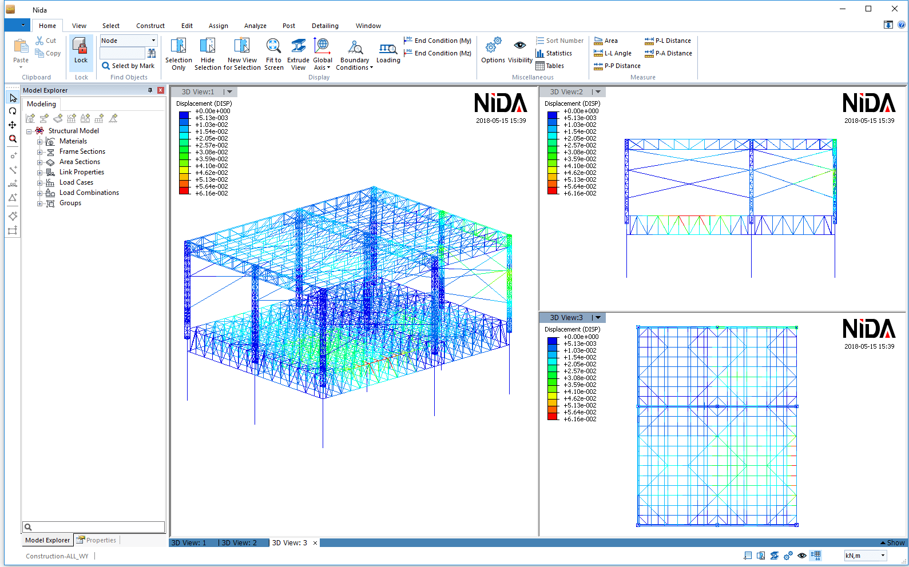909x567 pixels.
Task: Toggle status bar grid table icon
Action: [816, 556]
